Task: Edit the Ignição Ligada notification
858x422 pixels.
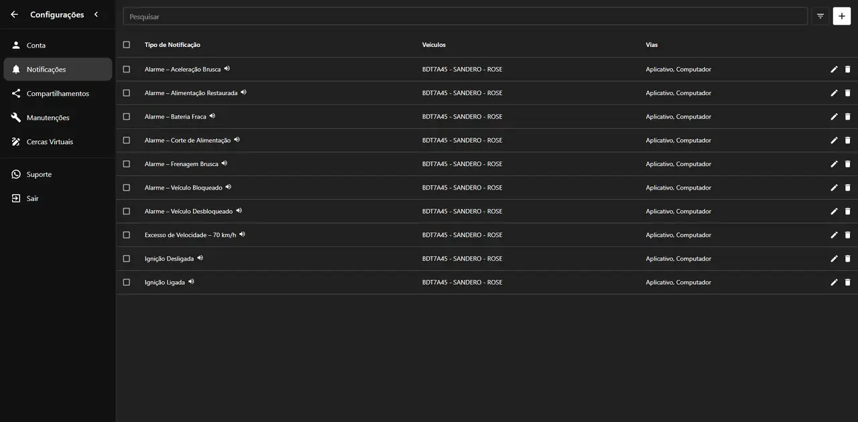Action: [834, 283]
